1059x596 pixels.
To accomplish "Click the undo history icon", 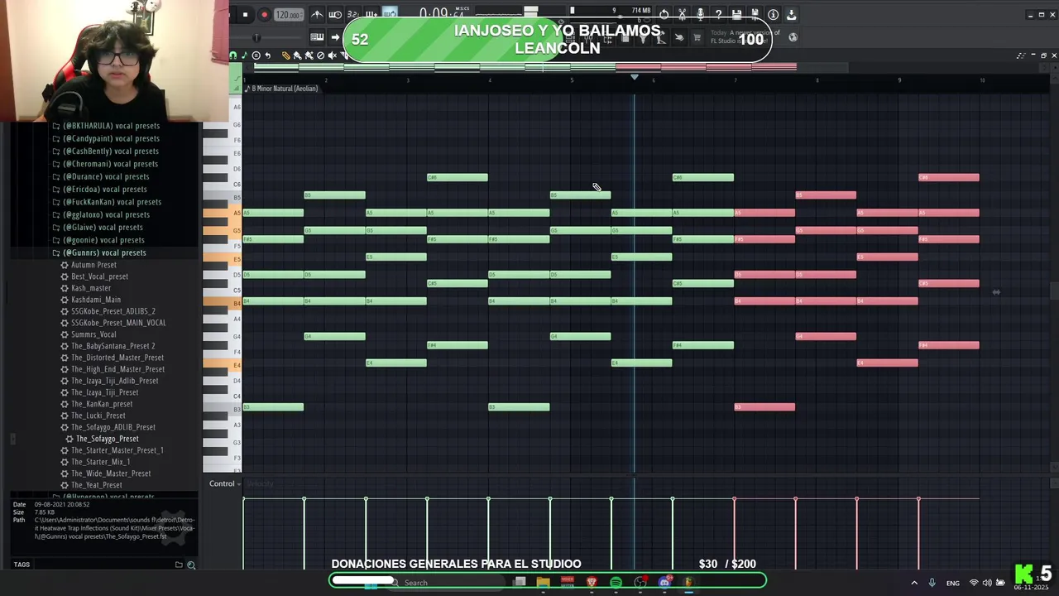I will point(664,15).
